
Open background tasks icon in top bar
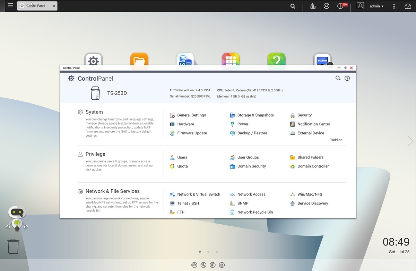[313, 6]
